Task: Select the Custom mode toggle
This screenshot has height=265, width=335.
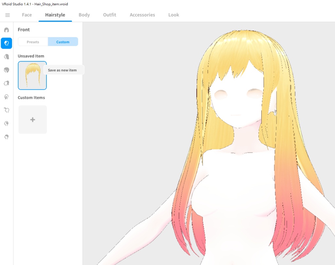Action: click(x=63, y=41)
